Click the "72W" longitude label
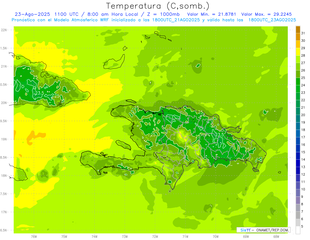Screen dimensions: 310x240 [x=155, y=236]
